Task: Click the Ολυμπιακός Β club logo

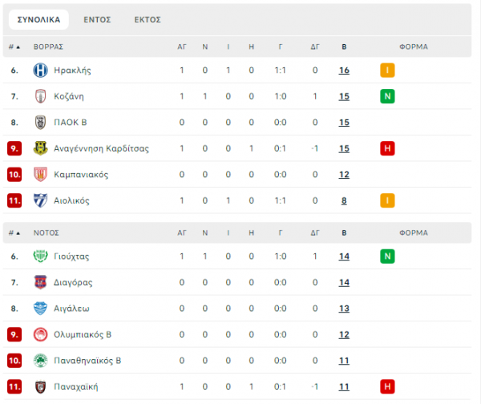Action: point(41,334)
